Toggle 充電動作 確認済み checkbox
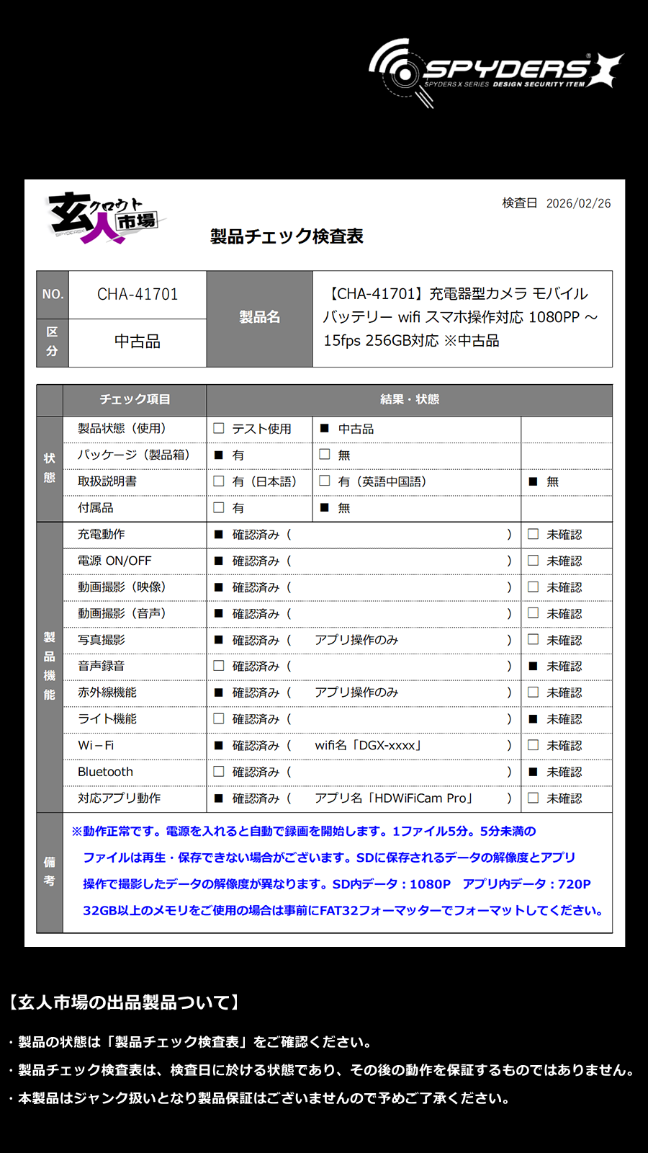 [x=219, y=535]
